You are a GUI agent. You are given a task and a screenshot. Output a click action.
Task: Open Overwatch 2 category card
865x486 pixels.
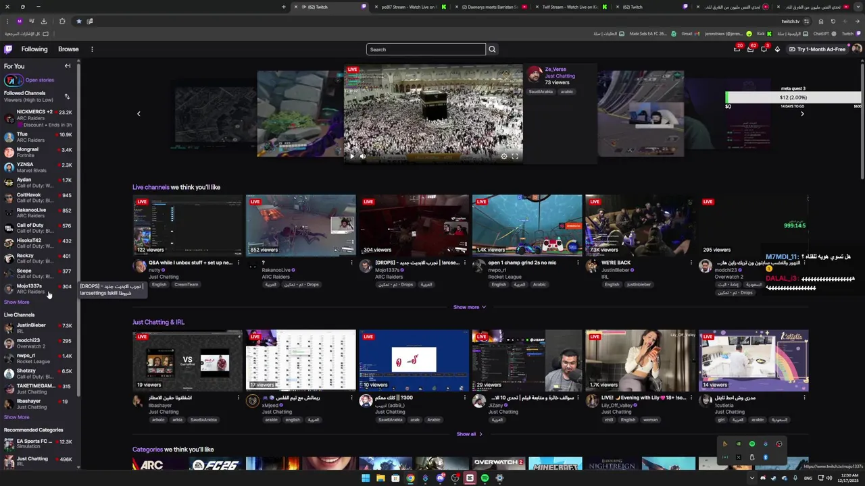[499, 463]
